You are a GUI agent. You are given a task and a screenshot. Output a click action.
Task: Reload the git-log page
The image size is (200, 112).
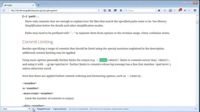click(x=99, y=11)
